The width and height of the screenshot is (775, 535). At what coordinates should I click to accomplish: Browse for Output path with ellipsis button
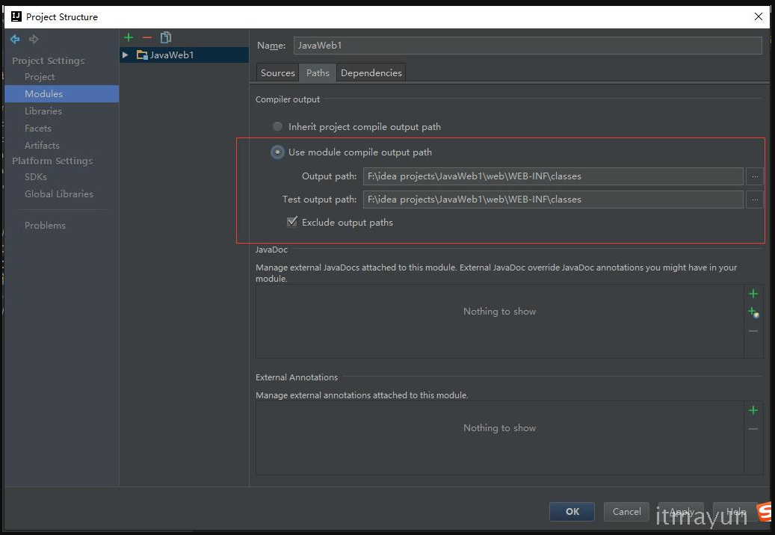point(754,176)
